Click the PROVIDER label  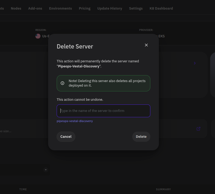[146, 30]
